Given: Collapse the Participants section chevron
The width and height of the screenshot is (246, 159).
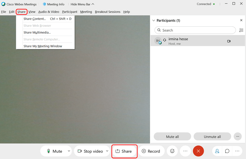Looking at the screenshot, I should [x=153, y=20].
